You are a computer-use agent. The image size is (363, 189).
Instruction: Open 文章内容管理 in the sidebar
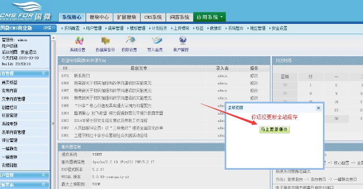14,99
